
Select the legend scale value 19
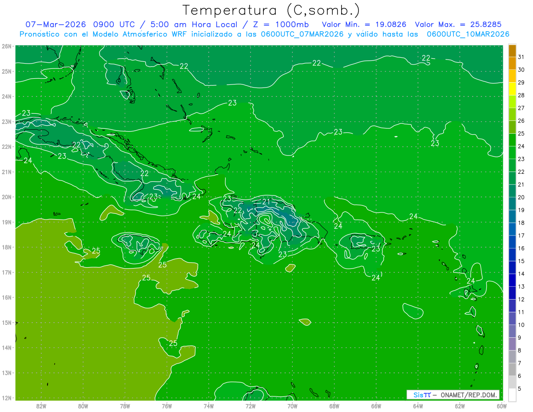point(521,210)
